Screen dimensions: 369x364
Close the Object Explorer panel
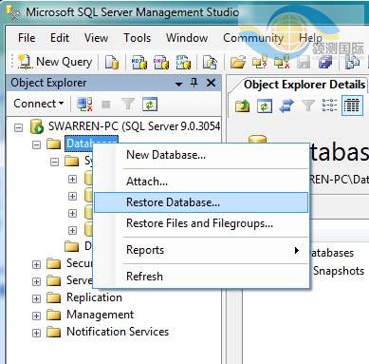[211, 83]
